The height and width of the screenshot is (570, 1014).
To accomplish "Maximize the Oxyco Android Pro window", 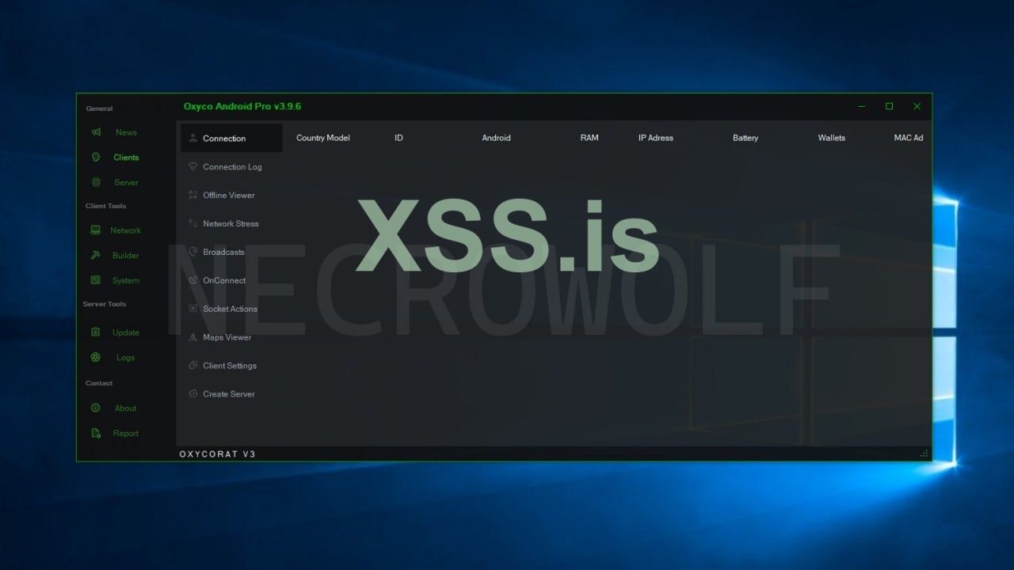I will click(890, 106).
